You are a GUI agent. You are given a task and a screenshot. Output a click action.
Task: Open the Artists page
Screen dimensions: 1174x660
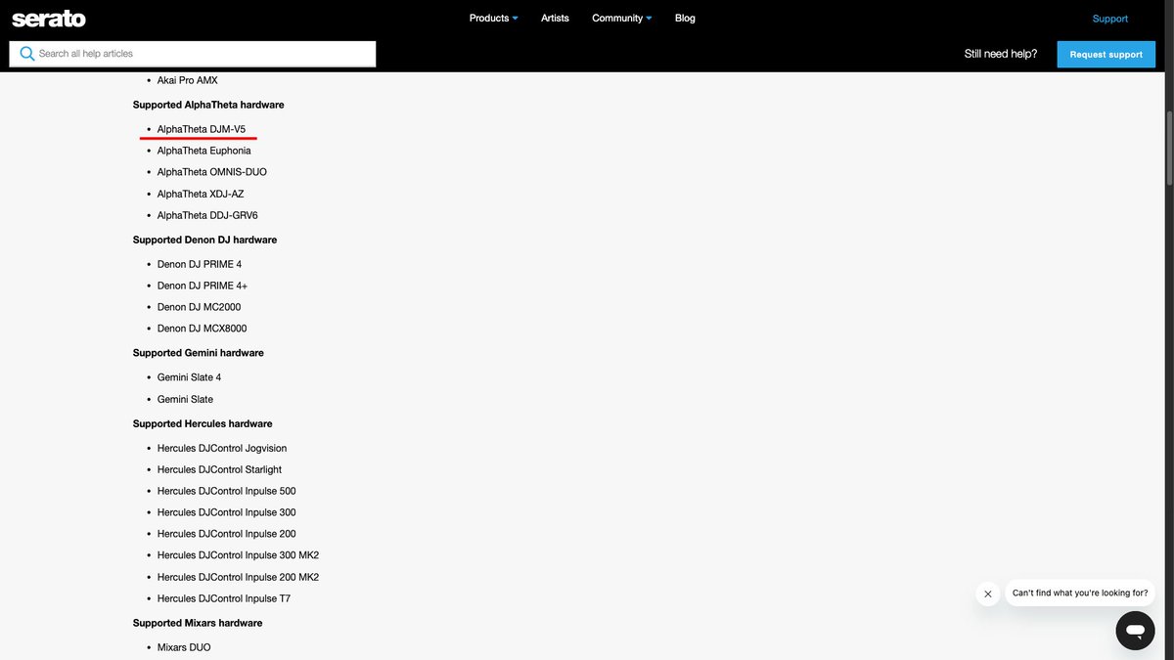pos(555,18)
